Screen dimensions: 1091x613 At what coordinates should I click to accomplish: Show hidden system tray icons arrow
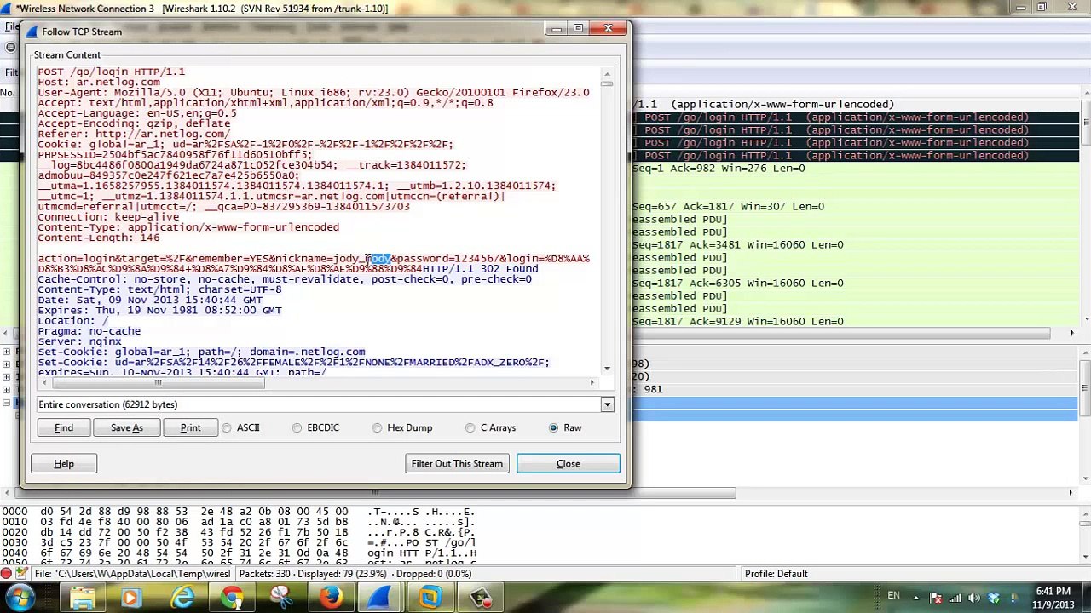[x=917, y=598]
